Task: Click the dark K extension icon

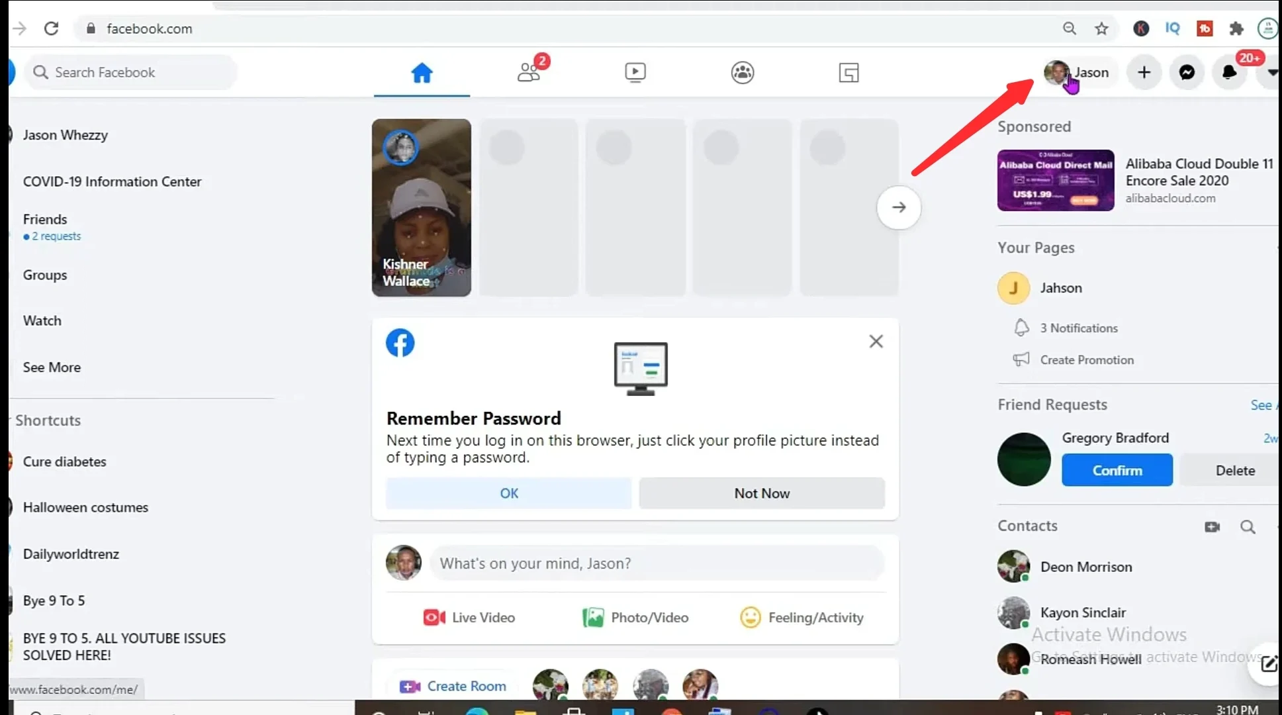Action: [1141, 28]
